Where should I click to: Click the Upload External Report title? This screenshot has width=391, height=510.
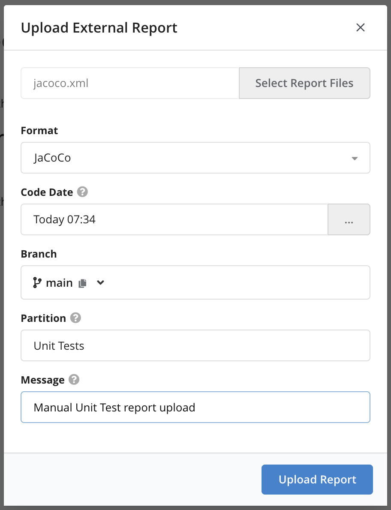(99, 28)
